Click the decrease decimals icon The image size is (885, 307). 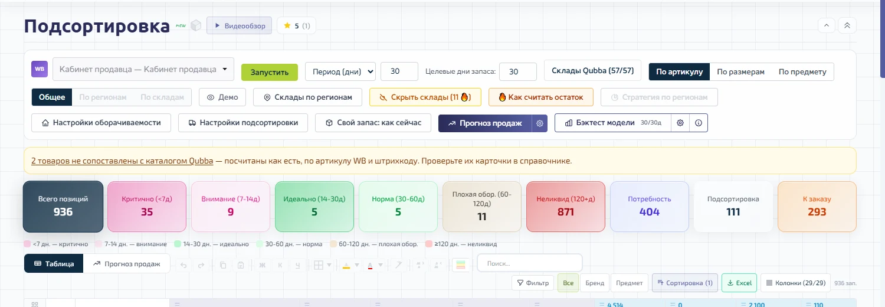pos(419,265)
